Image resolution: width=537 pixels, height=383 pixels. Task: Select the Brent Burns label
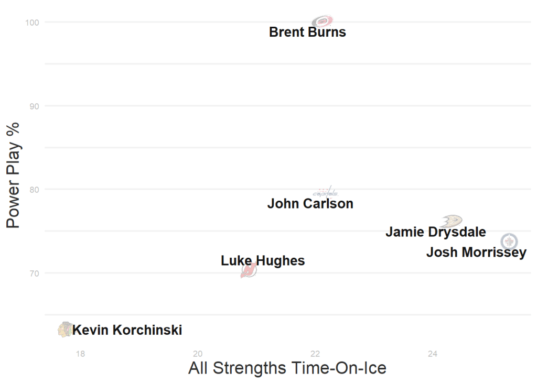[307, 32]
